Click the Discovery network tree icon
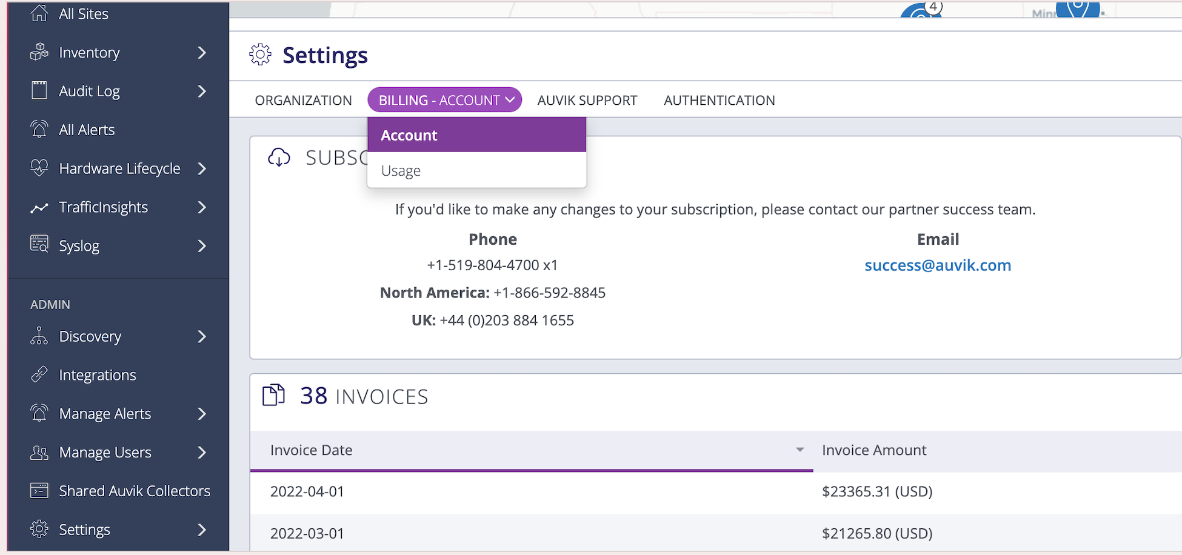Viewport: 1182px width, 555px height. 39,336
